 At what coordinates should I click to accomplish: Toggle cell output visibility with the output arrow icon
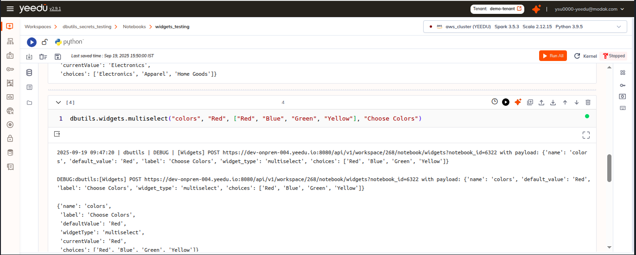[x=57, y=134]
